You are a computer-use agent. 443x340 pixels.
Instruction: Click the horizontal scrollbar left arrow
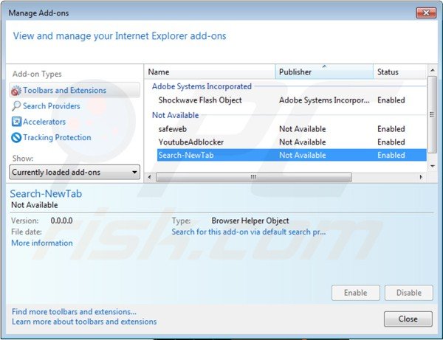(149, 177)
